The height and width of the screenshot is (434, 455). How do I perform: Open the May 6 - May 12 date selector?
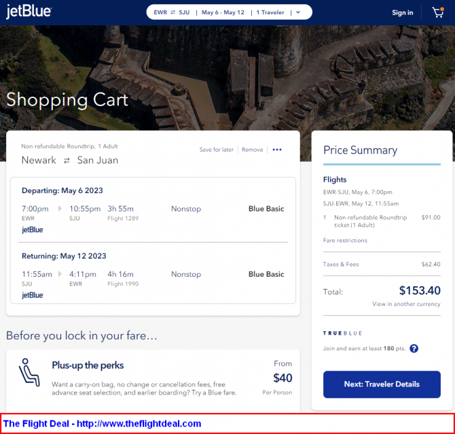[223, 12]
